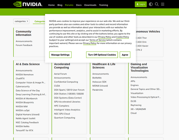179x140 pixels.
Task: Open DGX Station / GB300 / GB200
Action: [x=69, y=94]
